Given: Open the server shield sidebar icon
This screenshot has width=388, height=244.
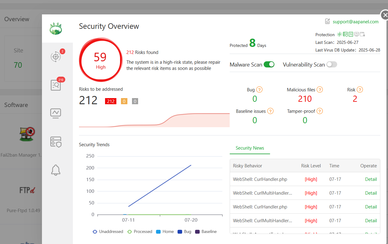Looking at the screenshot, I should tap(56, 142).
